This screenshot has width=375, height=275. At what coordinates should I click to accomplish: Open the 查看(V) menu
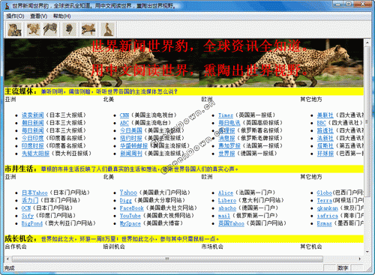(39, 16)
